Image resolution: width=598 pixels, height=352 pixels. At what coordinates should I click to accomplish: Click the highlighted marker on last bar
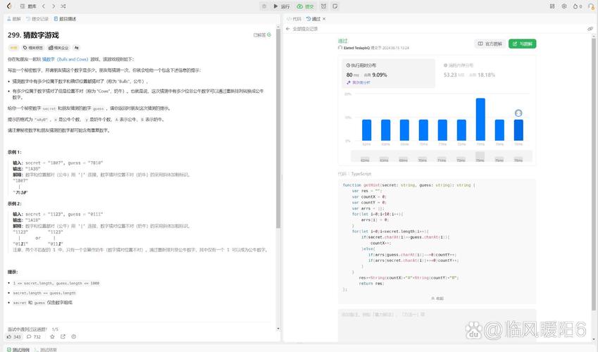(518, 113)
